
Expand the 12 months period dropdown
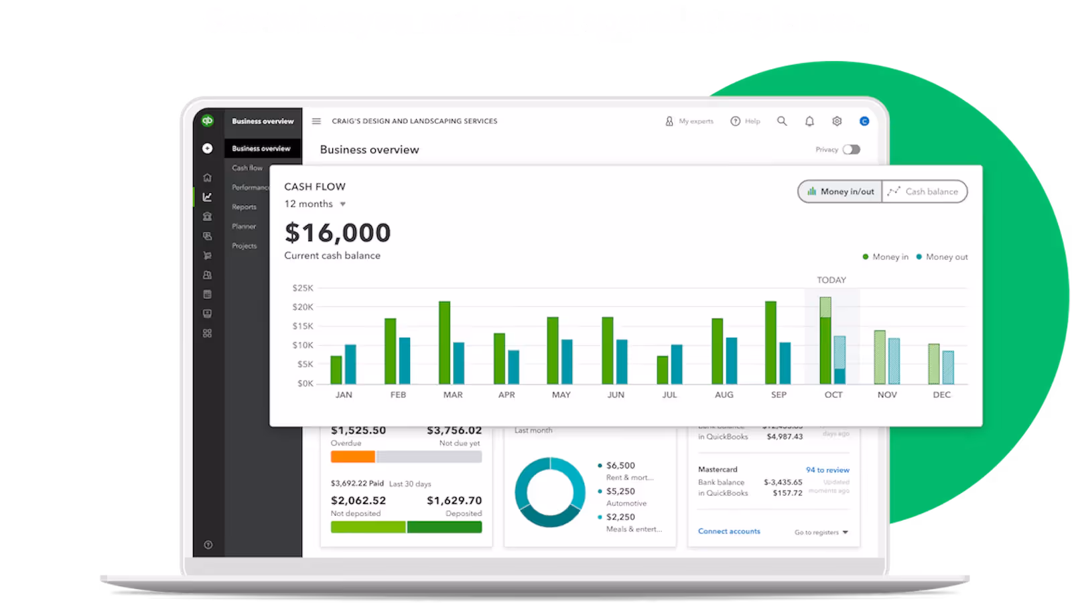point(315,204)
